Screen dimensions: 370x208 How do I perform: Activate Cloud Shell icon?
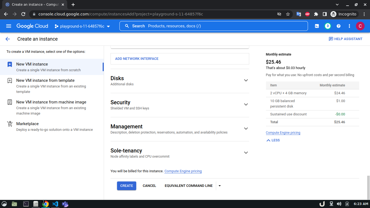pos(317,26)
